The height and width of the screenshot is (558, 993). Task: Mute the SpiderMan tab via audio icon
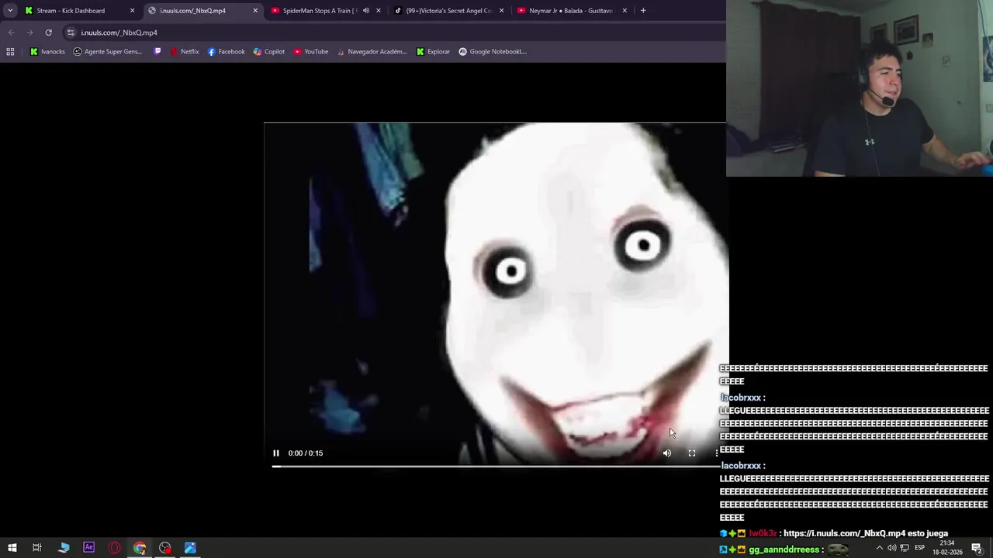(365, 11)
